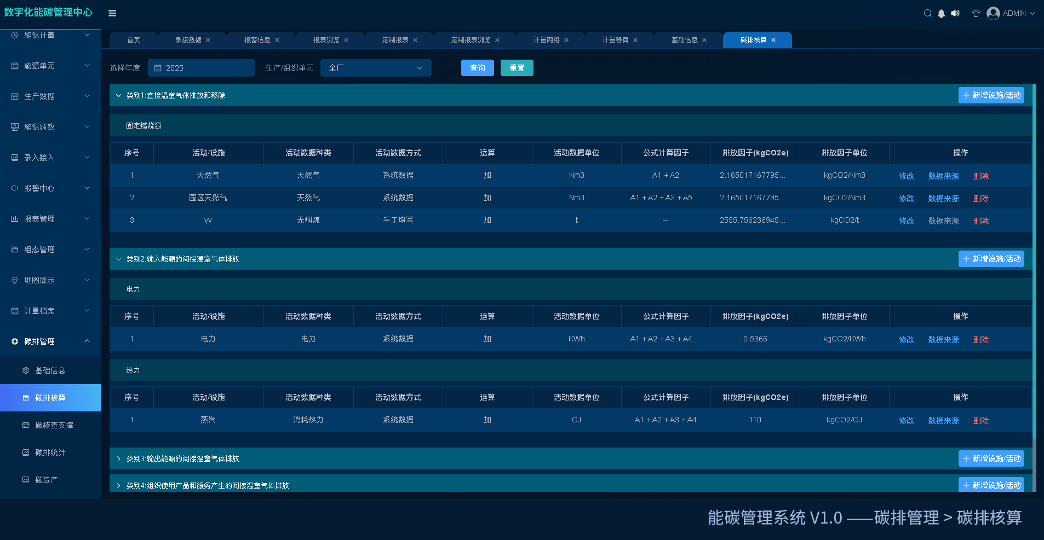Open 数据来源 for the 电力 row
The width and height of the screenshot is (1044, 540).
click(x=944, y=340)
